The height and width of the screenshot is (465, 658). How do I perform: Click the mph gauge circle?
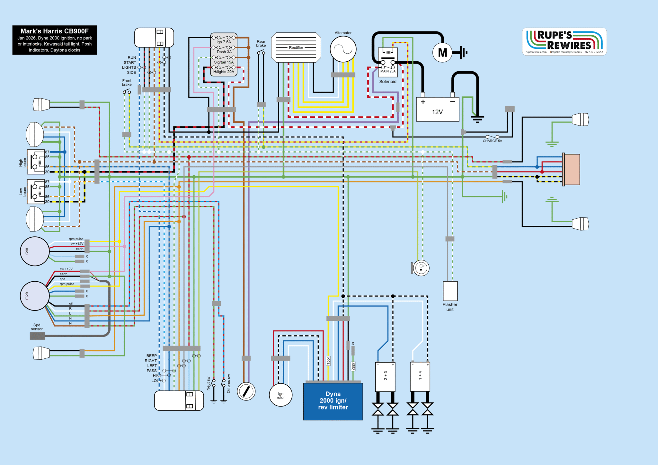pos(35,296)
